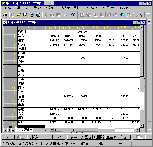Select row 22 合計 row header

pyautogui.click(x=10, y=122)
